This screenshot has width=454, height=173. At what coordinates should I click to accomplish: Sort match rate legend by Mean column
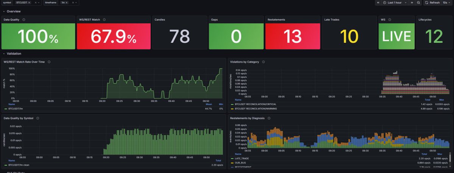pos(209,104)
